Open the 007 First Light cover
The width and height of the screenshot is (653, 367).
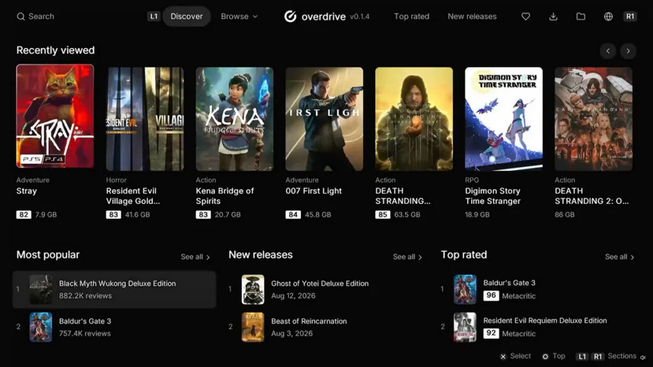325,119
